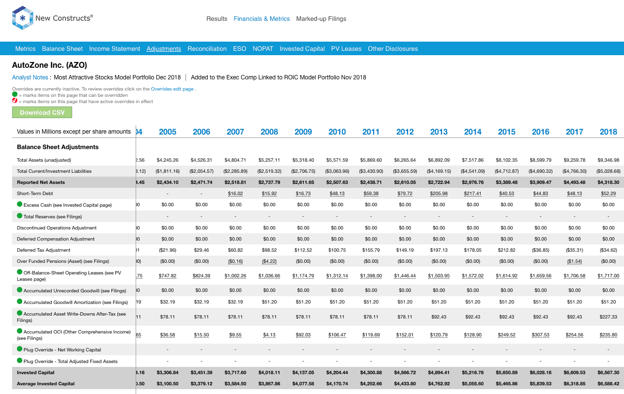The height and width of the screenshot is (394, 624).
Task: Click the 2016 column header
Action: [541, 132]
